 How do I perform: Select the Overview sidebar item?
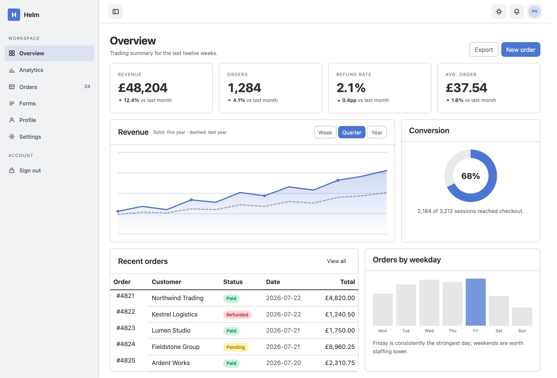[49, 53]
